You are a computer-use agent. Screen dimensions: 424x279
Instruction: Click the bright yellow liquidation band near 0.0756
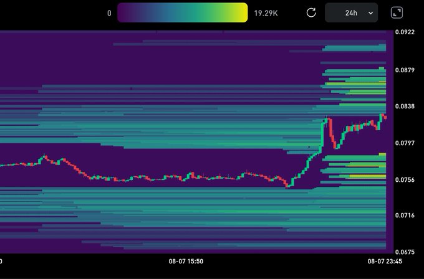click(x=368, y=177)
